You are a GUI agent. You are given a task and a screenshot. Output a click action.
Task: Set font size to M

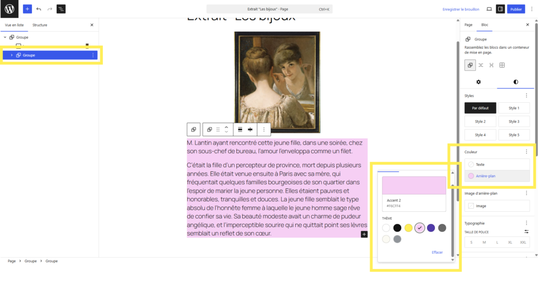click(484, 242)
